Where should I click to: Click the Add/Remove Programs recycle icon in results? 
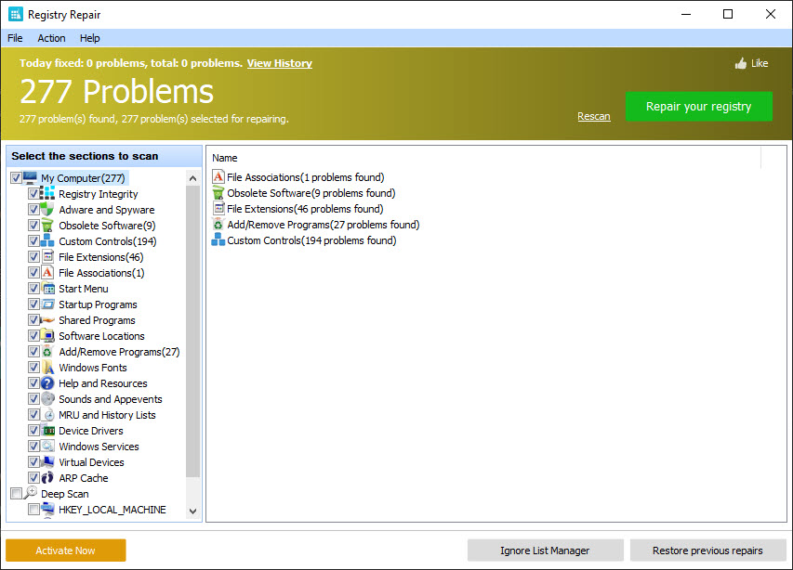(x=217, y=225)
